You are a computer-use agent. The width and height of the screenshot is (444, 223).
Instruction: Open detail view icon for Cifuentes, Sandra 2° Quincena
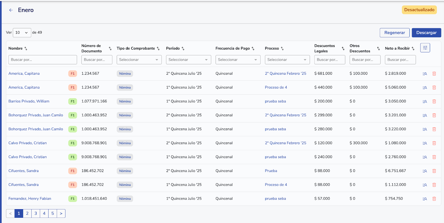(425, 171)
